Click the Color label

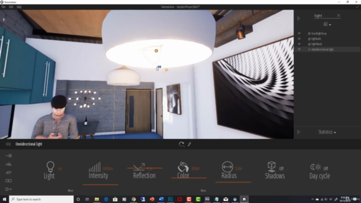[183, 175]
